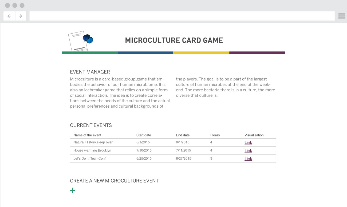The image size is (347, 207).
Task: Click the green segment of the banner bar
Action: pos(89,53)
